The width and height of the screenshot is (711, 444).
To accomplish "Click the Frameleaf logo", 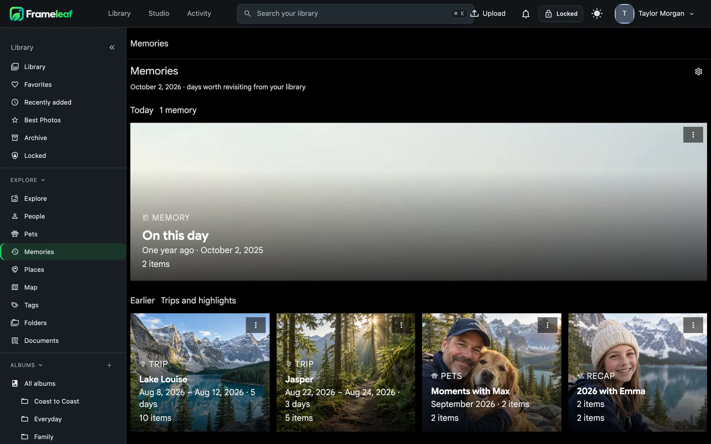I will tap(41, 14).
